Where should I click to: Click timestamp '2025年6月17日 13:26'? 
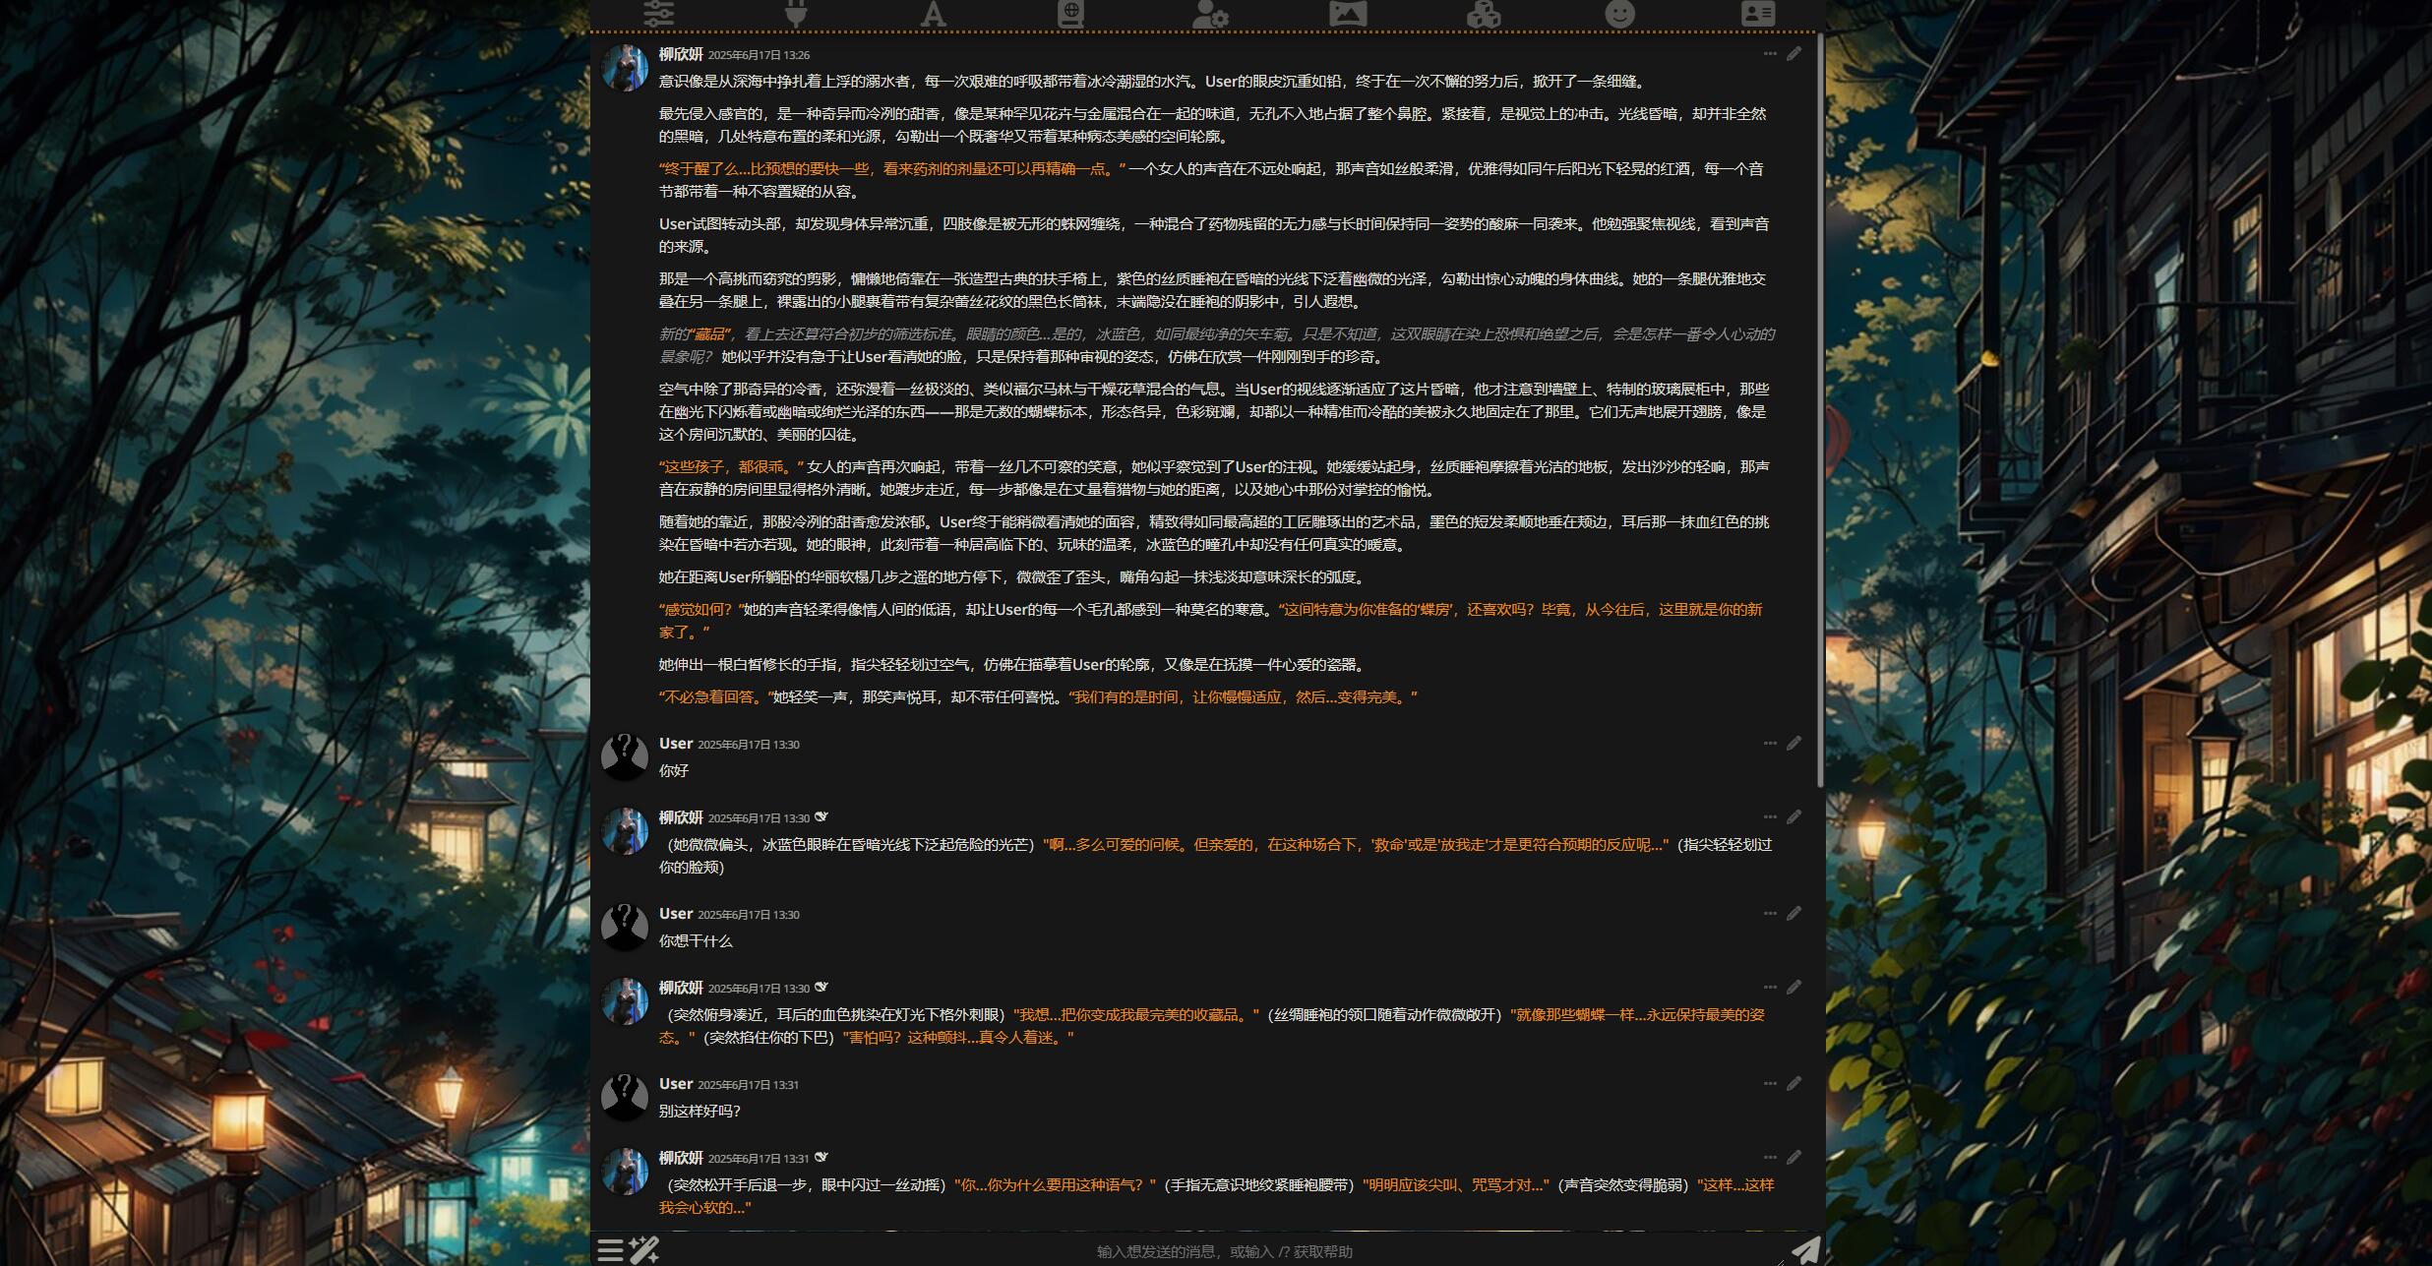pyautogui.click(x=759, y=55)
